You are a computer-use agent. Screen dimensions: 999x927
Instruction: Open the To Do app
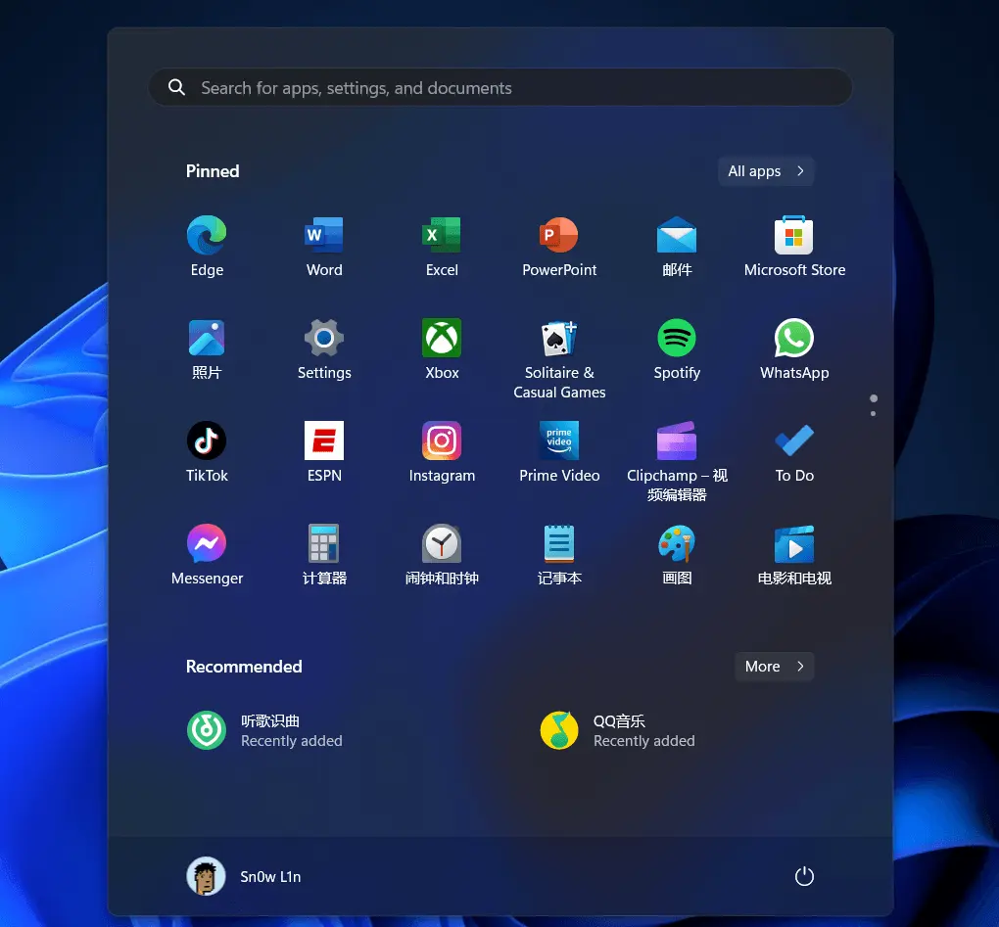click(794, 451)
